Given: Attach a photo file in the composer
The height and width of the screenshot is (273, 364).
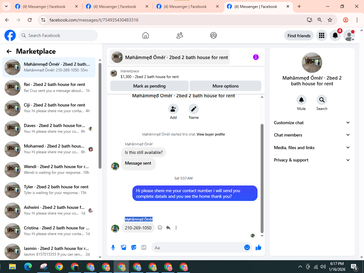Looking at the screenshot, I should point(124,247).
